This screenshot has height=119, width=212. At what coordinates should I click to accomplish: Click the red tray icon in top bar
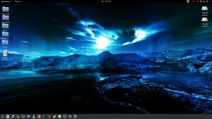(x=193, y=1)
